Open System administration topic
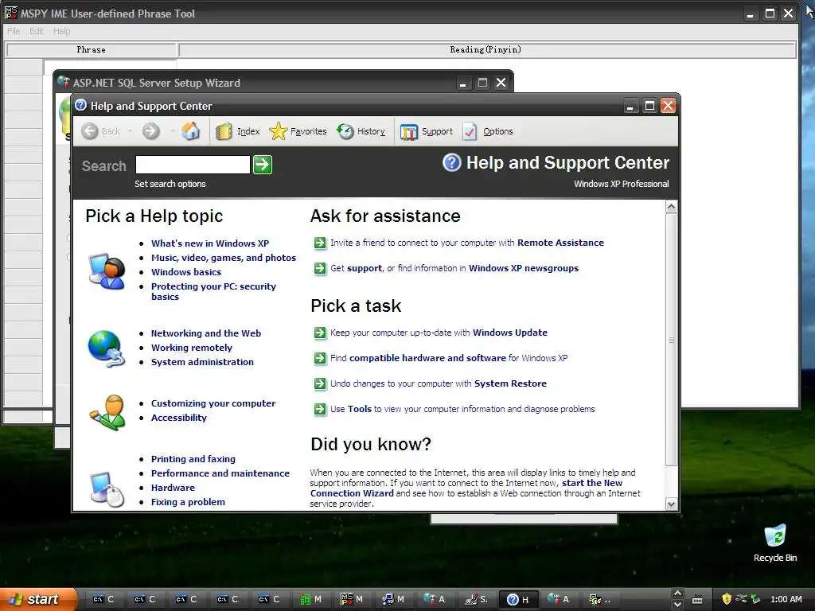Image resolution: width=815 pixels, height=611 pixels. [202, 362]
